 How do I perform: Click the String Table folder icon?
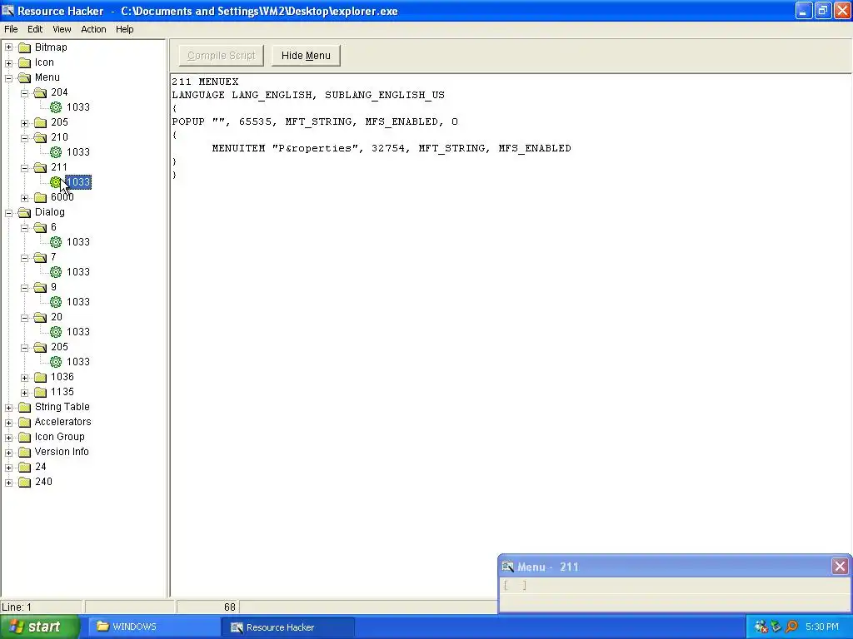24,407
